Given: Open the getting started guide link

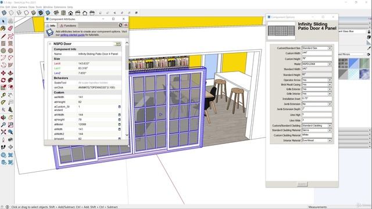Looking at the screenshot, I should [72, 35].
